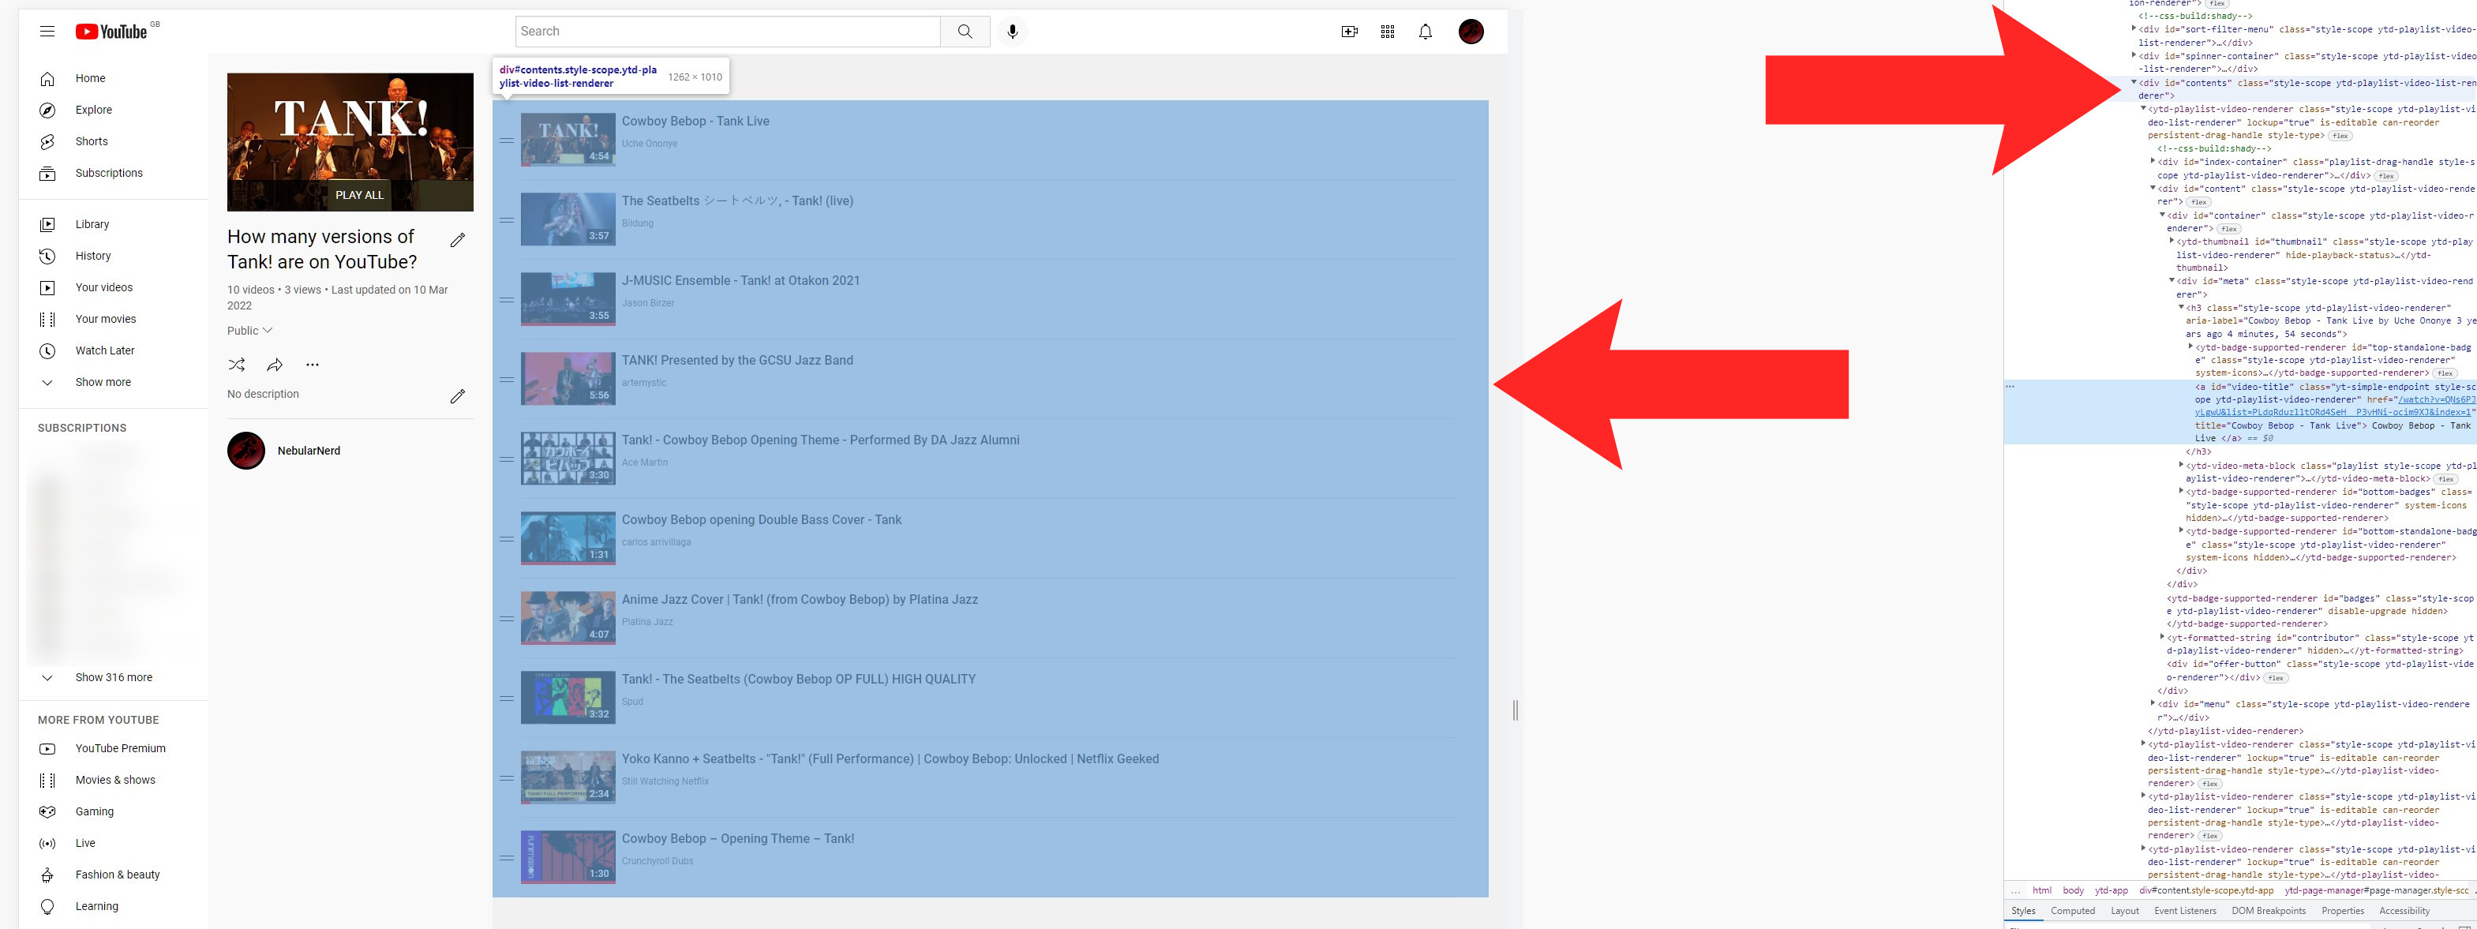Screen dimensions: 2477x929
Task: Edit the playlist title pencil icon
Action: 458,239
